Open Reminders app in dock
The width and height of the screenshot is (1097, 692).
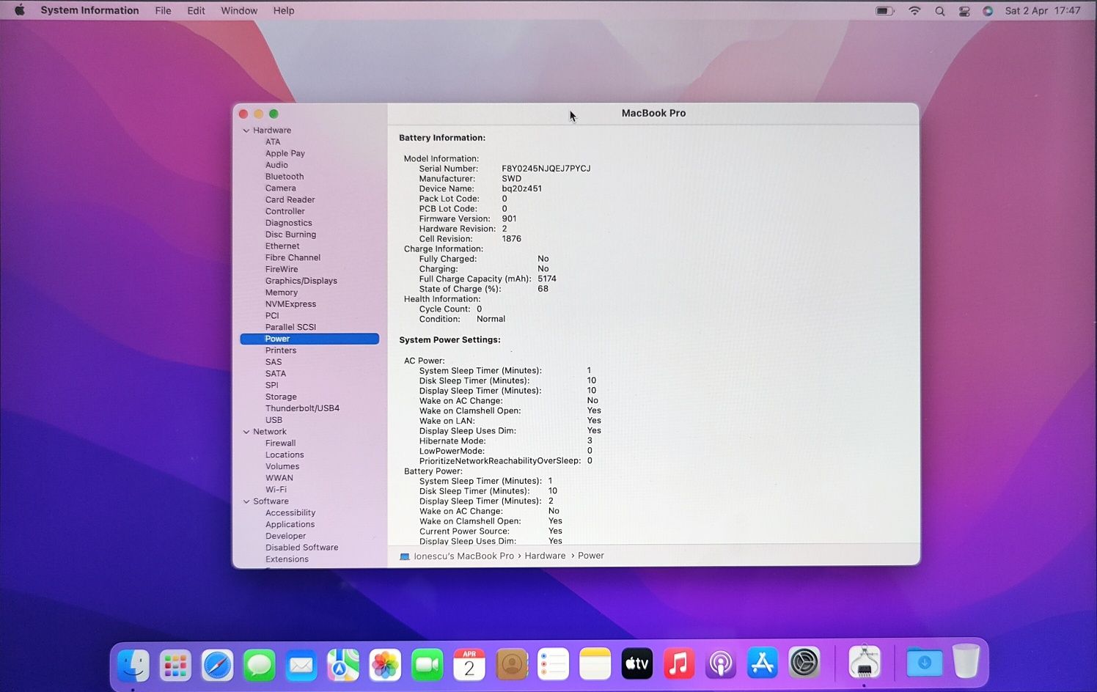[554, 666]
